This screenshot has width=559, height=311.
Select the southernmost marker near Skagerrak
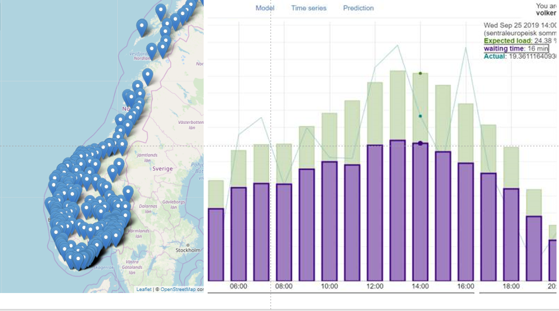pyautogui.click(x=78, y=261)
